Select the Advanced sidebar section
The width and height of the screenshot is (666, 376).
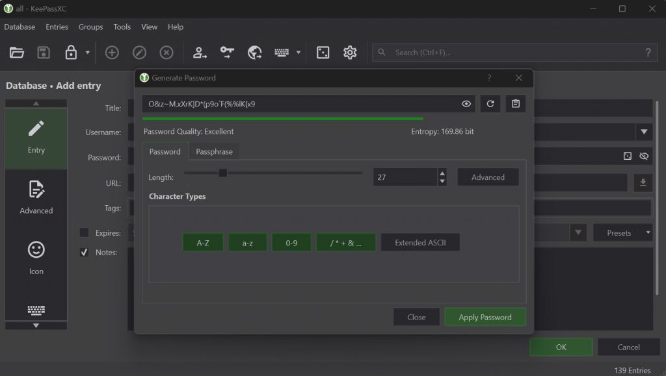(36, 198)
